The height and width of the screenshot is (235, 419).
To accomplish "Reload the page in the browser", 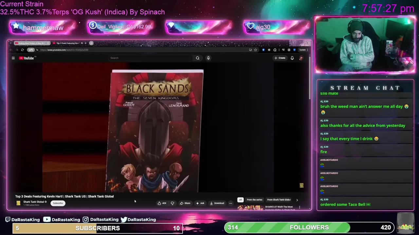I will pos(22,50).
